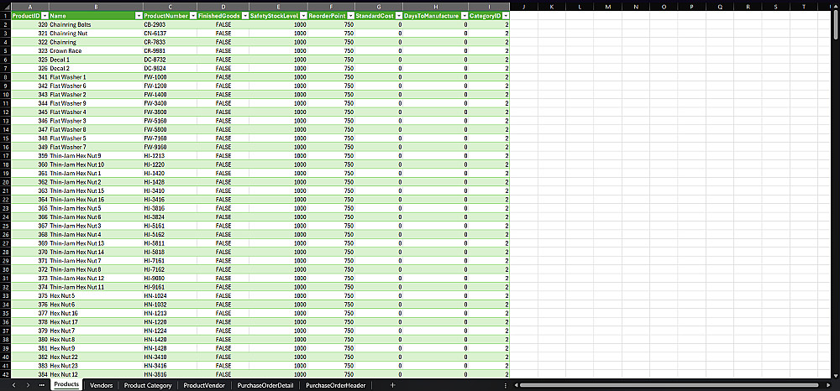
Task: Click the cell 'Hex Nut 22'
Action: click(96, 357)
